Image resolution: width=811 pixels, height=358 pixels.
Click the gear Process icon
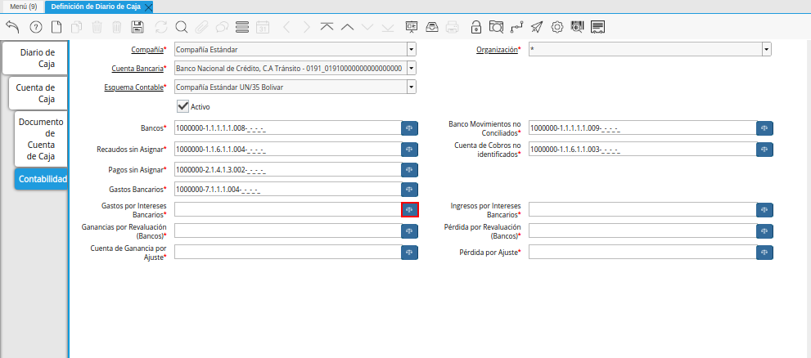coord(557,27)
